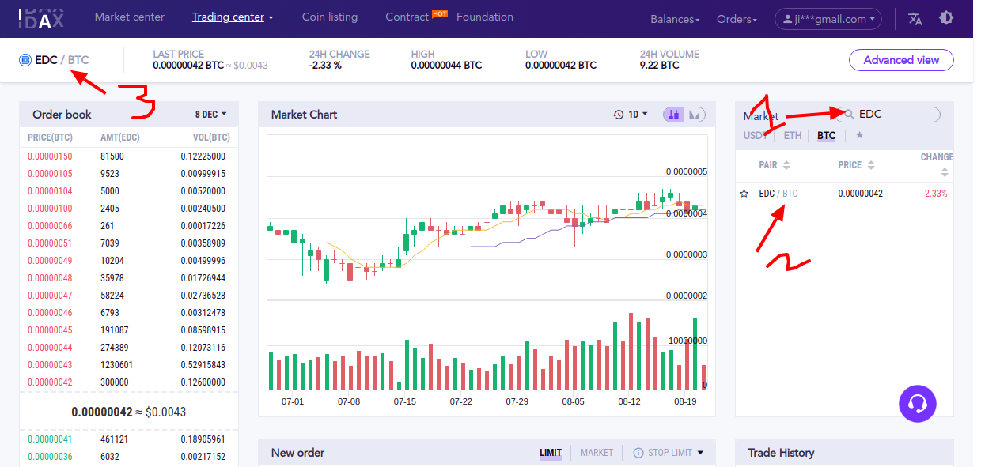Click the 1230601 amount cell
Screen dimensions: 981x467
117,365
